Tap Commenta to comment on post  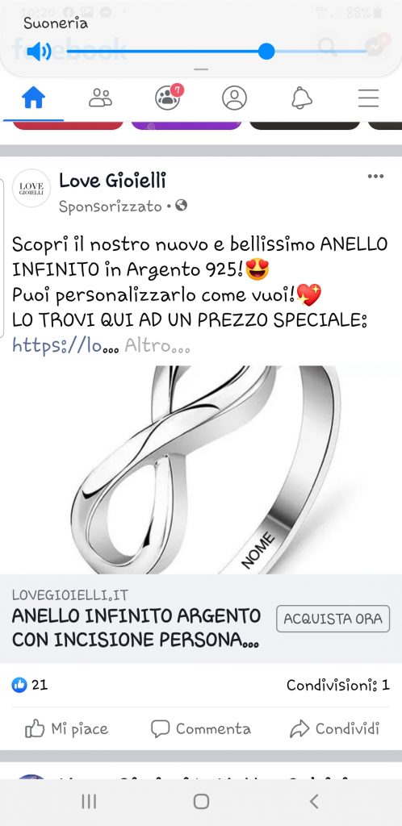click(201, 729)
